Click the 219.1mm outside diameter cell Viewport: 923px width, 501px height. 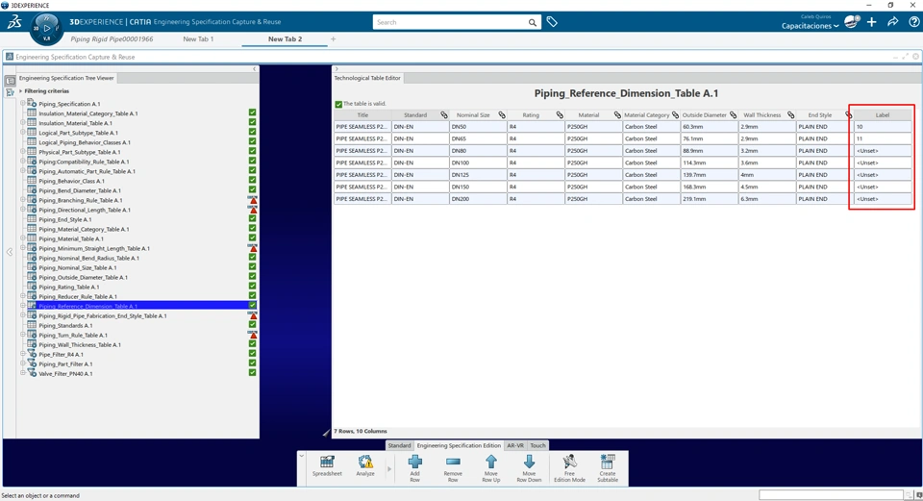(709, 199)
